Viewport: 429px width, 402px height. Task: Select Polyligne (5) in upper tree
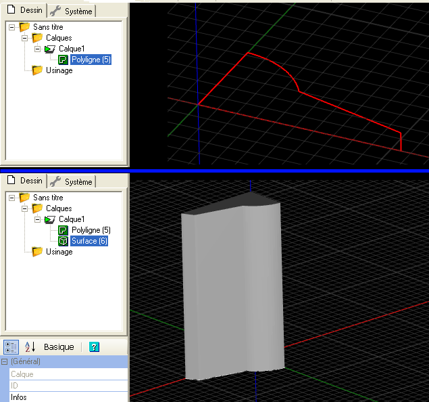click(91, 60)
